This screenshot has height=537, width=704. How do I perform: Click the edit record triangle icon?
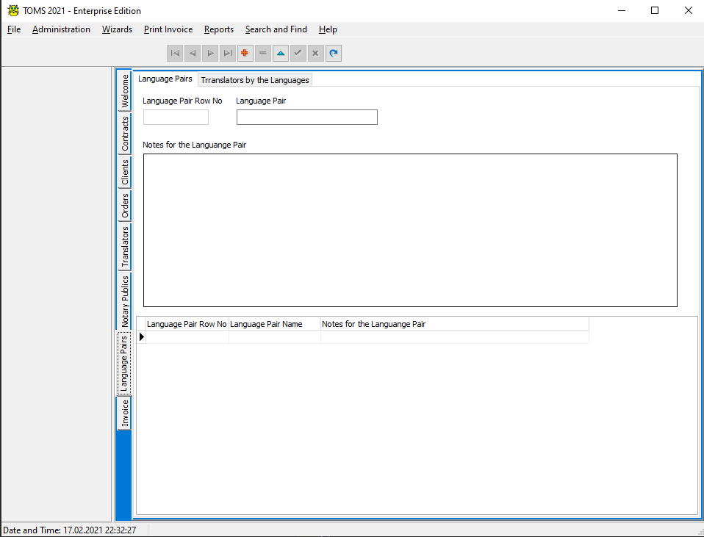(x=281, y=53)
